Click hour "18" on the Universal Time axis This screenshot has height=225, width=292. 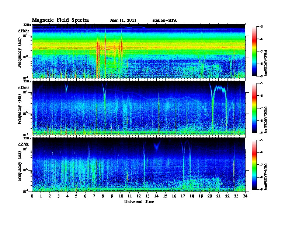pyautogui.click(x=192, y=196)
